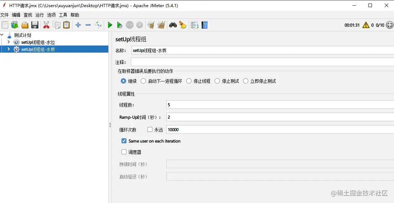Uncheck Same user on each iteration

point(124,141)
